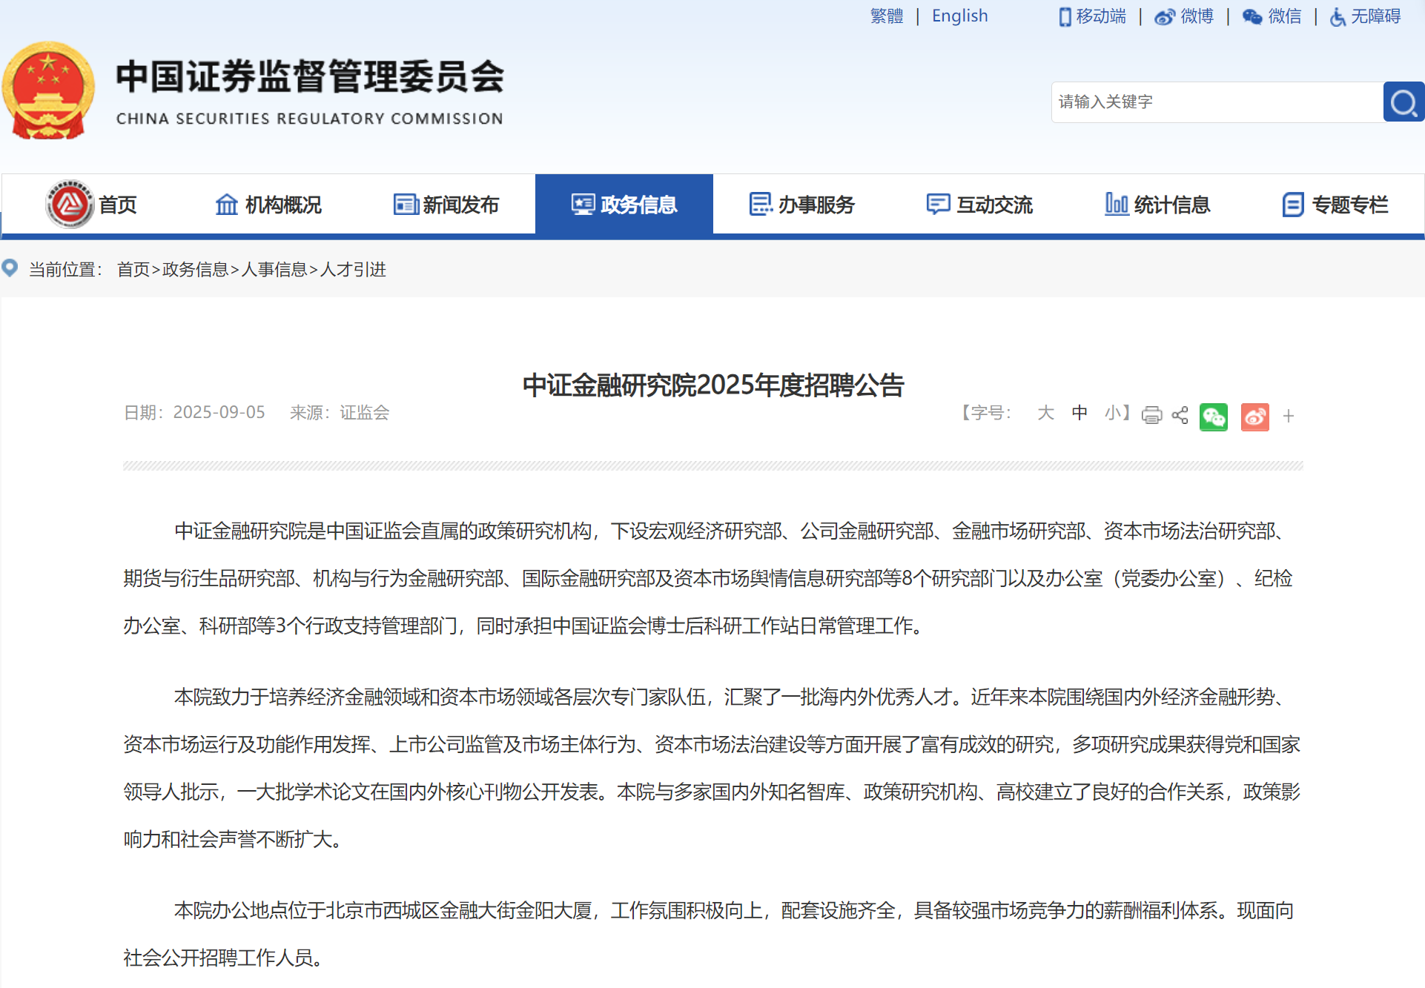Focus the keyword search input field
This screenshot has width=1425, height=988.
(x=1216, y=102)
